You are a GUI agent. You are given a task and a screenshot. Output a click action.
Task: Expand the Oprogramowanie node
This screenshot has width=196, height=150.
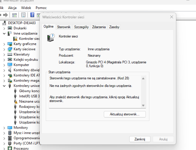tap(4, 138)
